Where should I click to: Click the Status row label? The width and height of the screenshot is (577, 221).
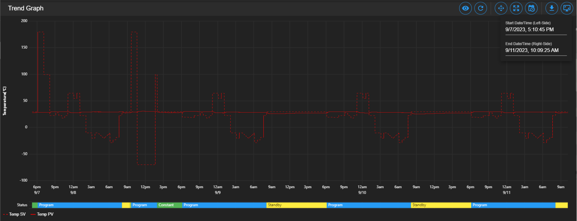pyautogui.click(x=22, y=205)
